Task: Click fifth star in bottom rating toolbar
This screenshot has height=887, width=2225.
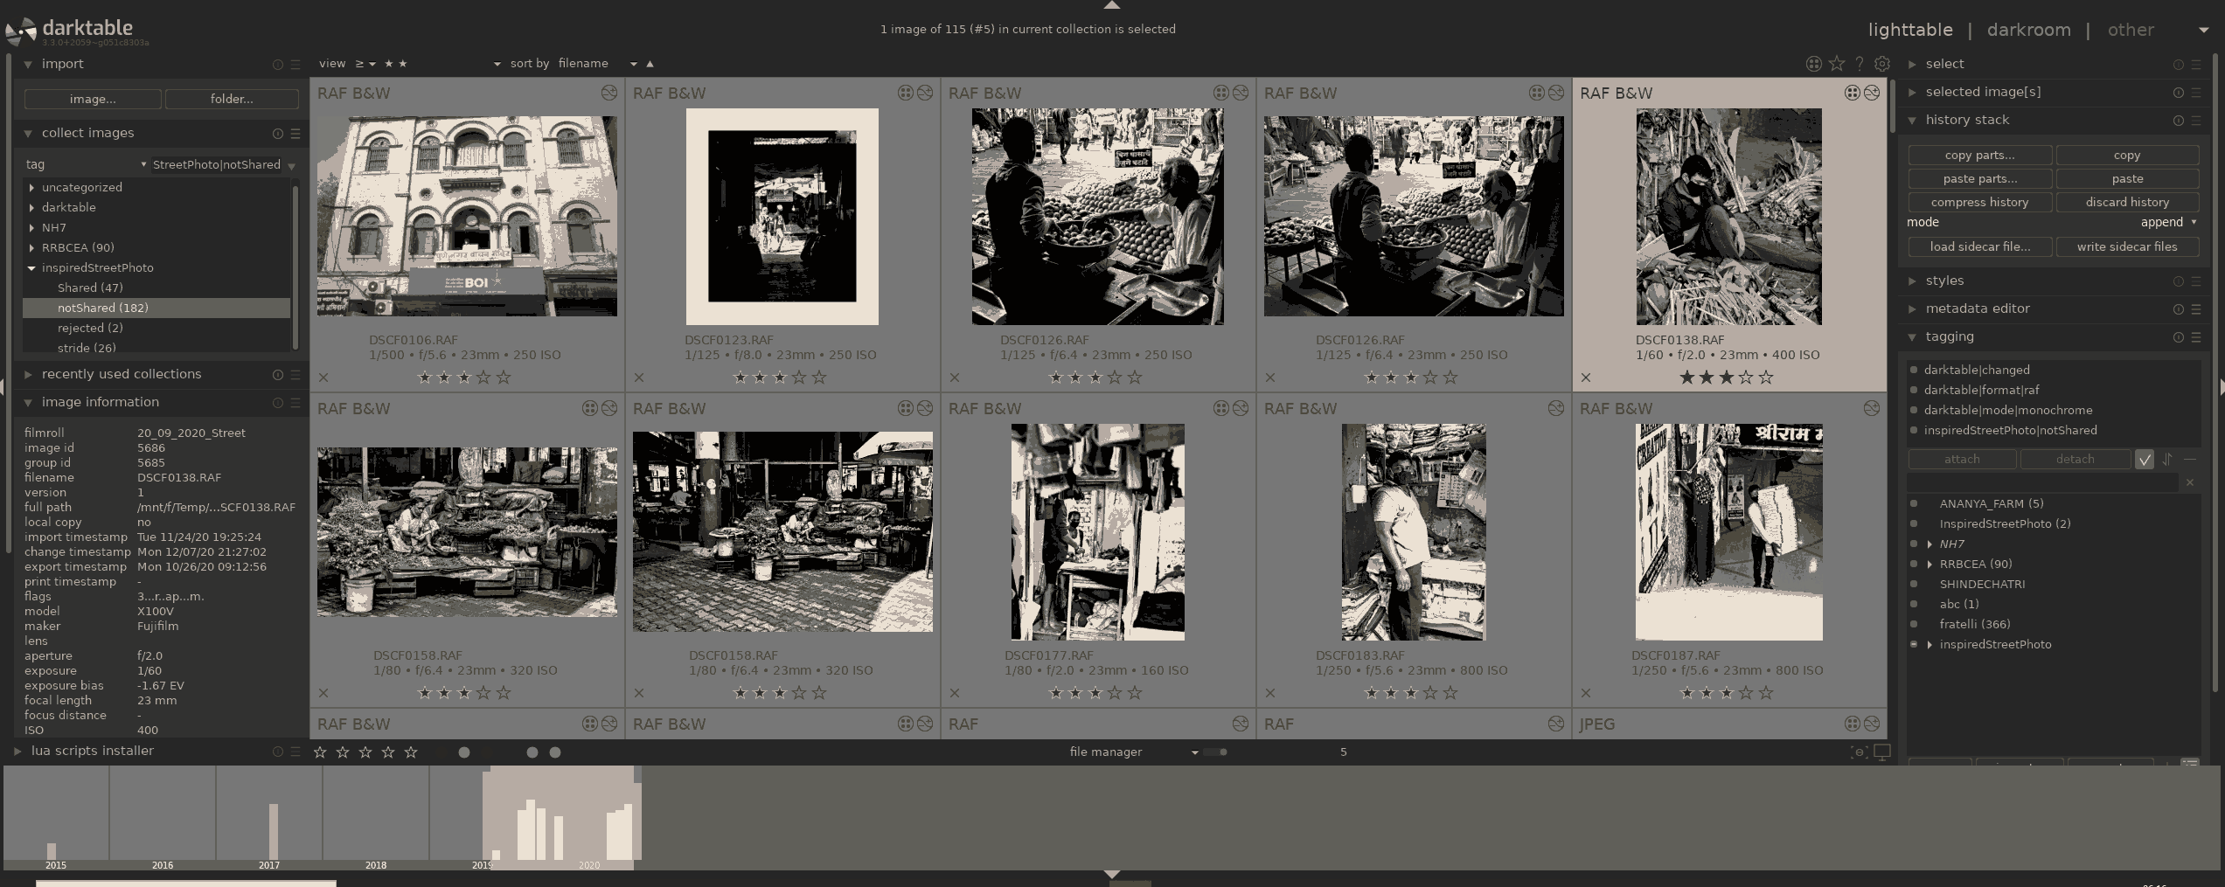Action: (411, 752)
